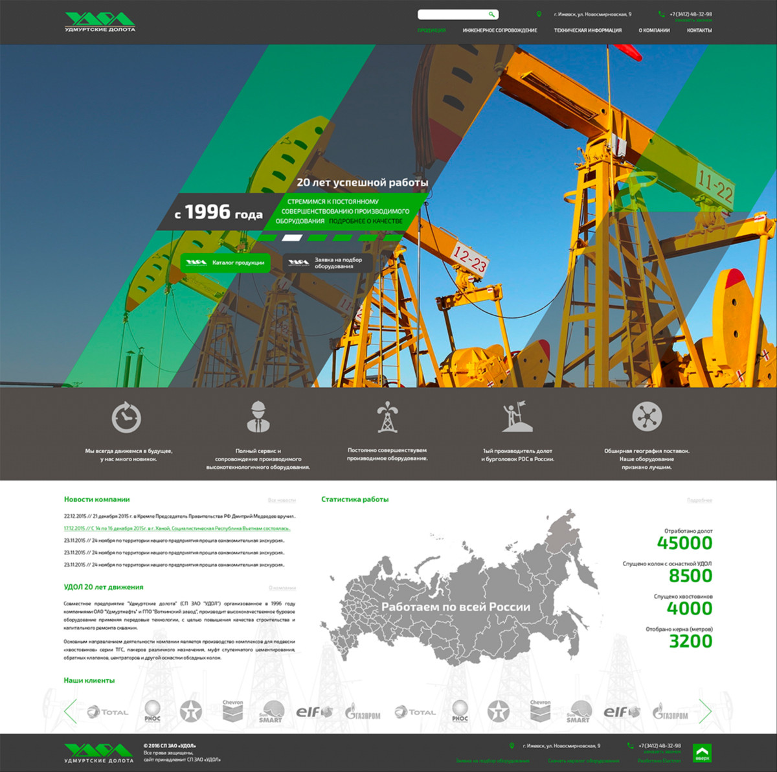Click the green 'Каталог продукции' button
This screenshot has width=777, height=772.
click(225, 263)
